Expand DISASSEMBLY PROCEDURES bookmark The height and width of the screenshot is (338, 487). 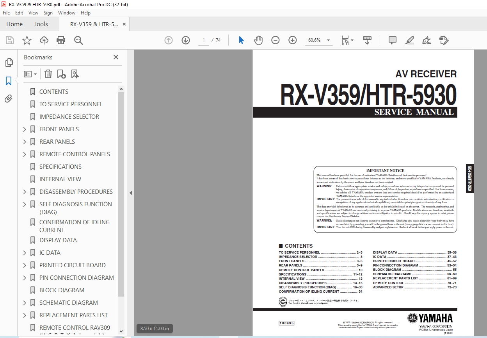click(x=25, y=192)
